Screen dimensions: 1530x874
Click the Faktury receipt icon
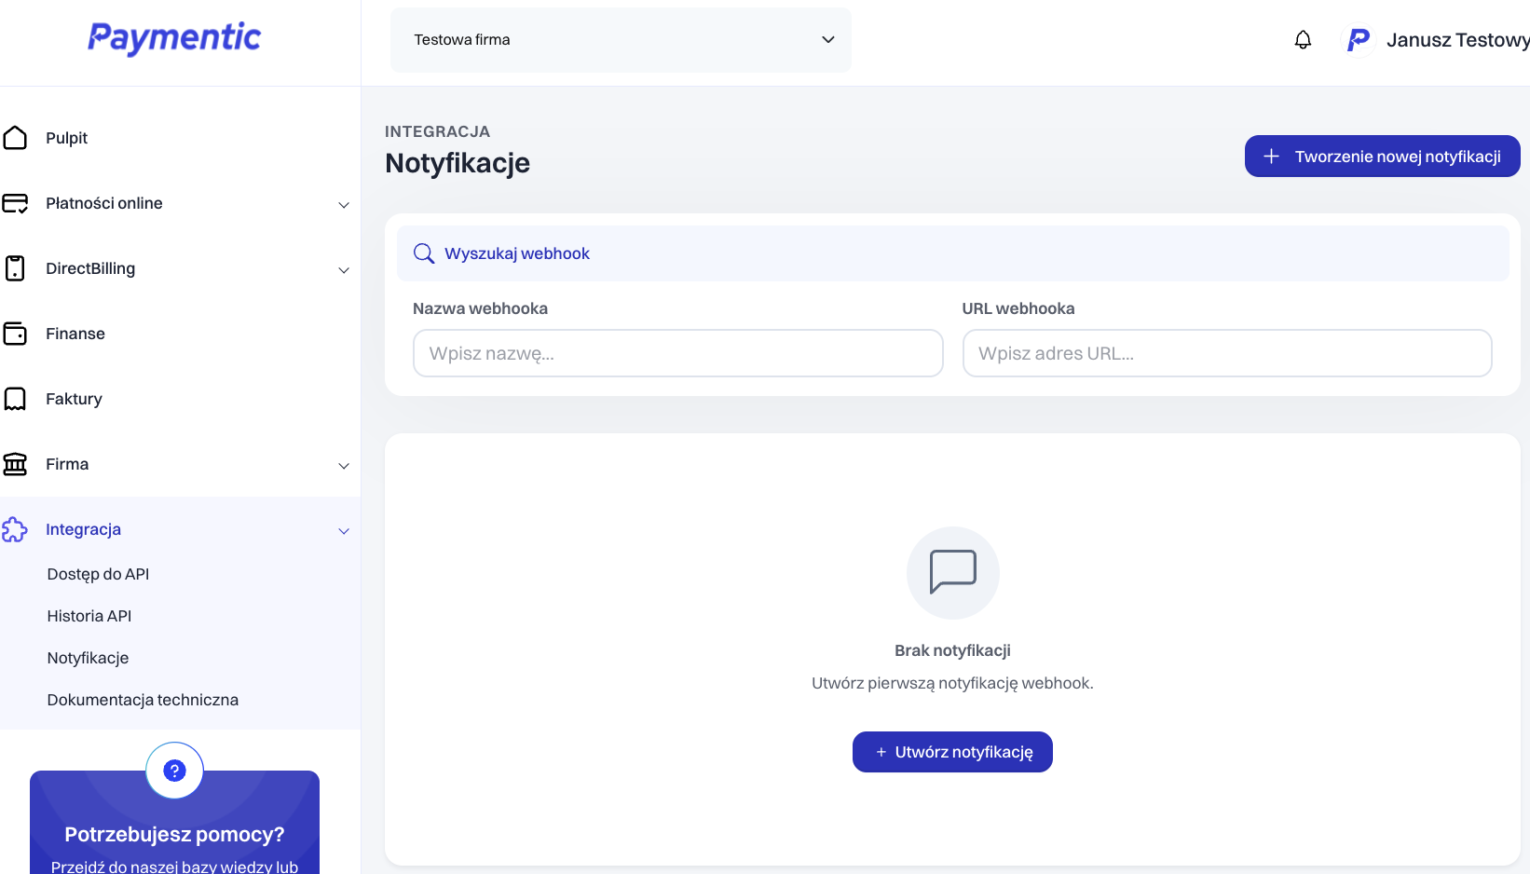(15, 399)
